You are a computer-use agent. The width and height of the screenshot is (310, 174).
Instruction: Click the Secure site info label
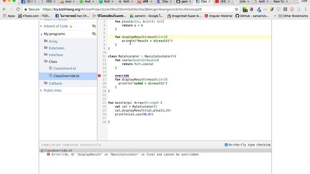tap(31, 9)
